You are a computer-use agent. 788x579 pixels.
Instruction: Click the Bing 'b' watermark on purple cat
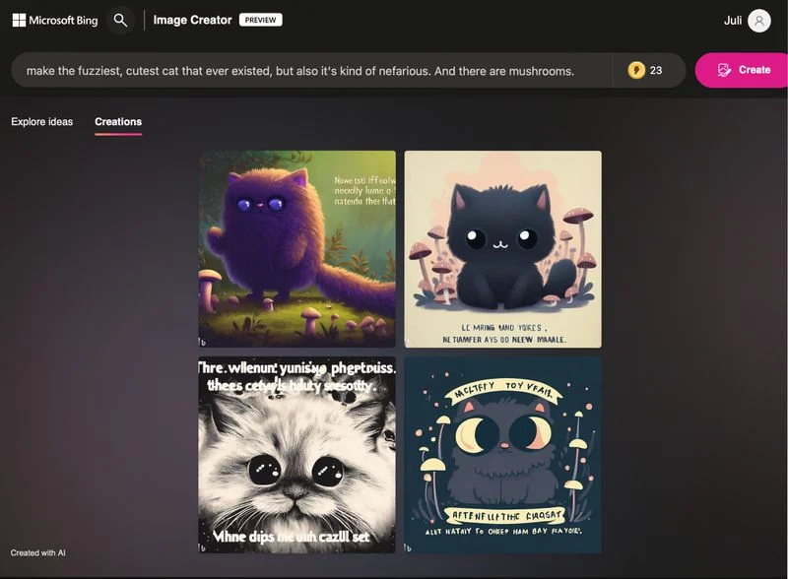pos(203,343)
